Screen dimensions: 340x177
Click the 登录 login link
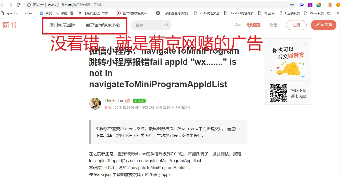(273, 25)
